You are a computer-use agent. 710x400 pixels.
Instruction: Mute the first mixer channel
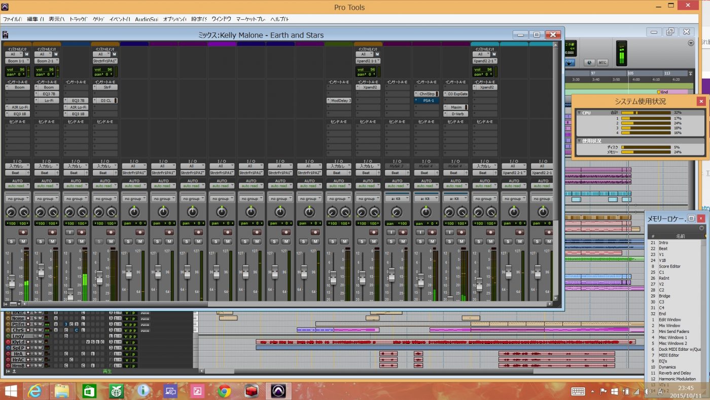[23, 241]
